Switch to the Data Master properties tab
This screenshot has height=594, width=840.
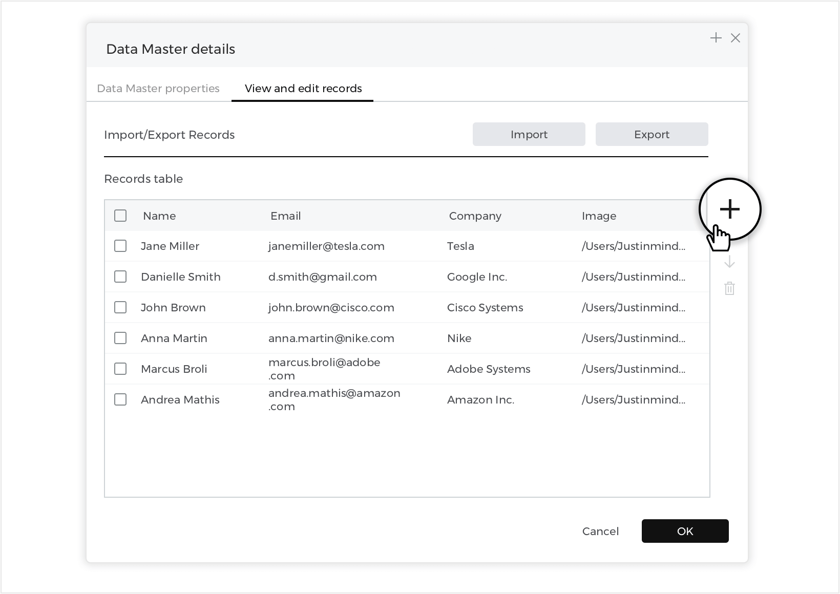coord(158,89)
